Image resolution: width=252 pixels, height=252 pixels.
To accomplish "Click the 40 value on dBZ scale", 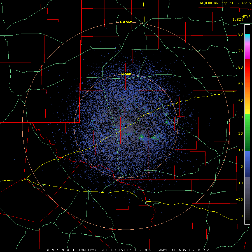I will 241,101.
